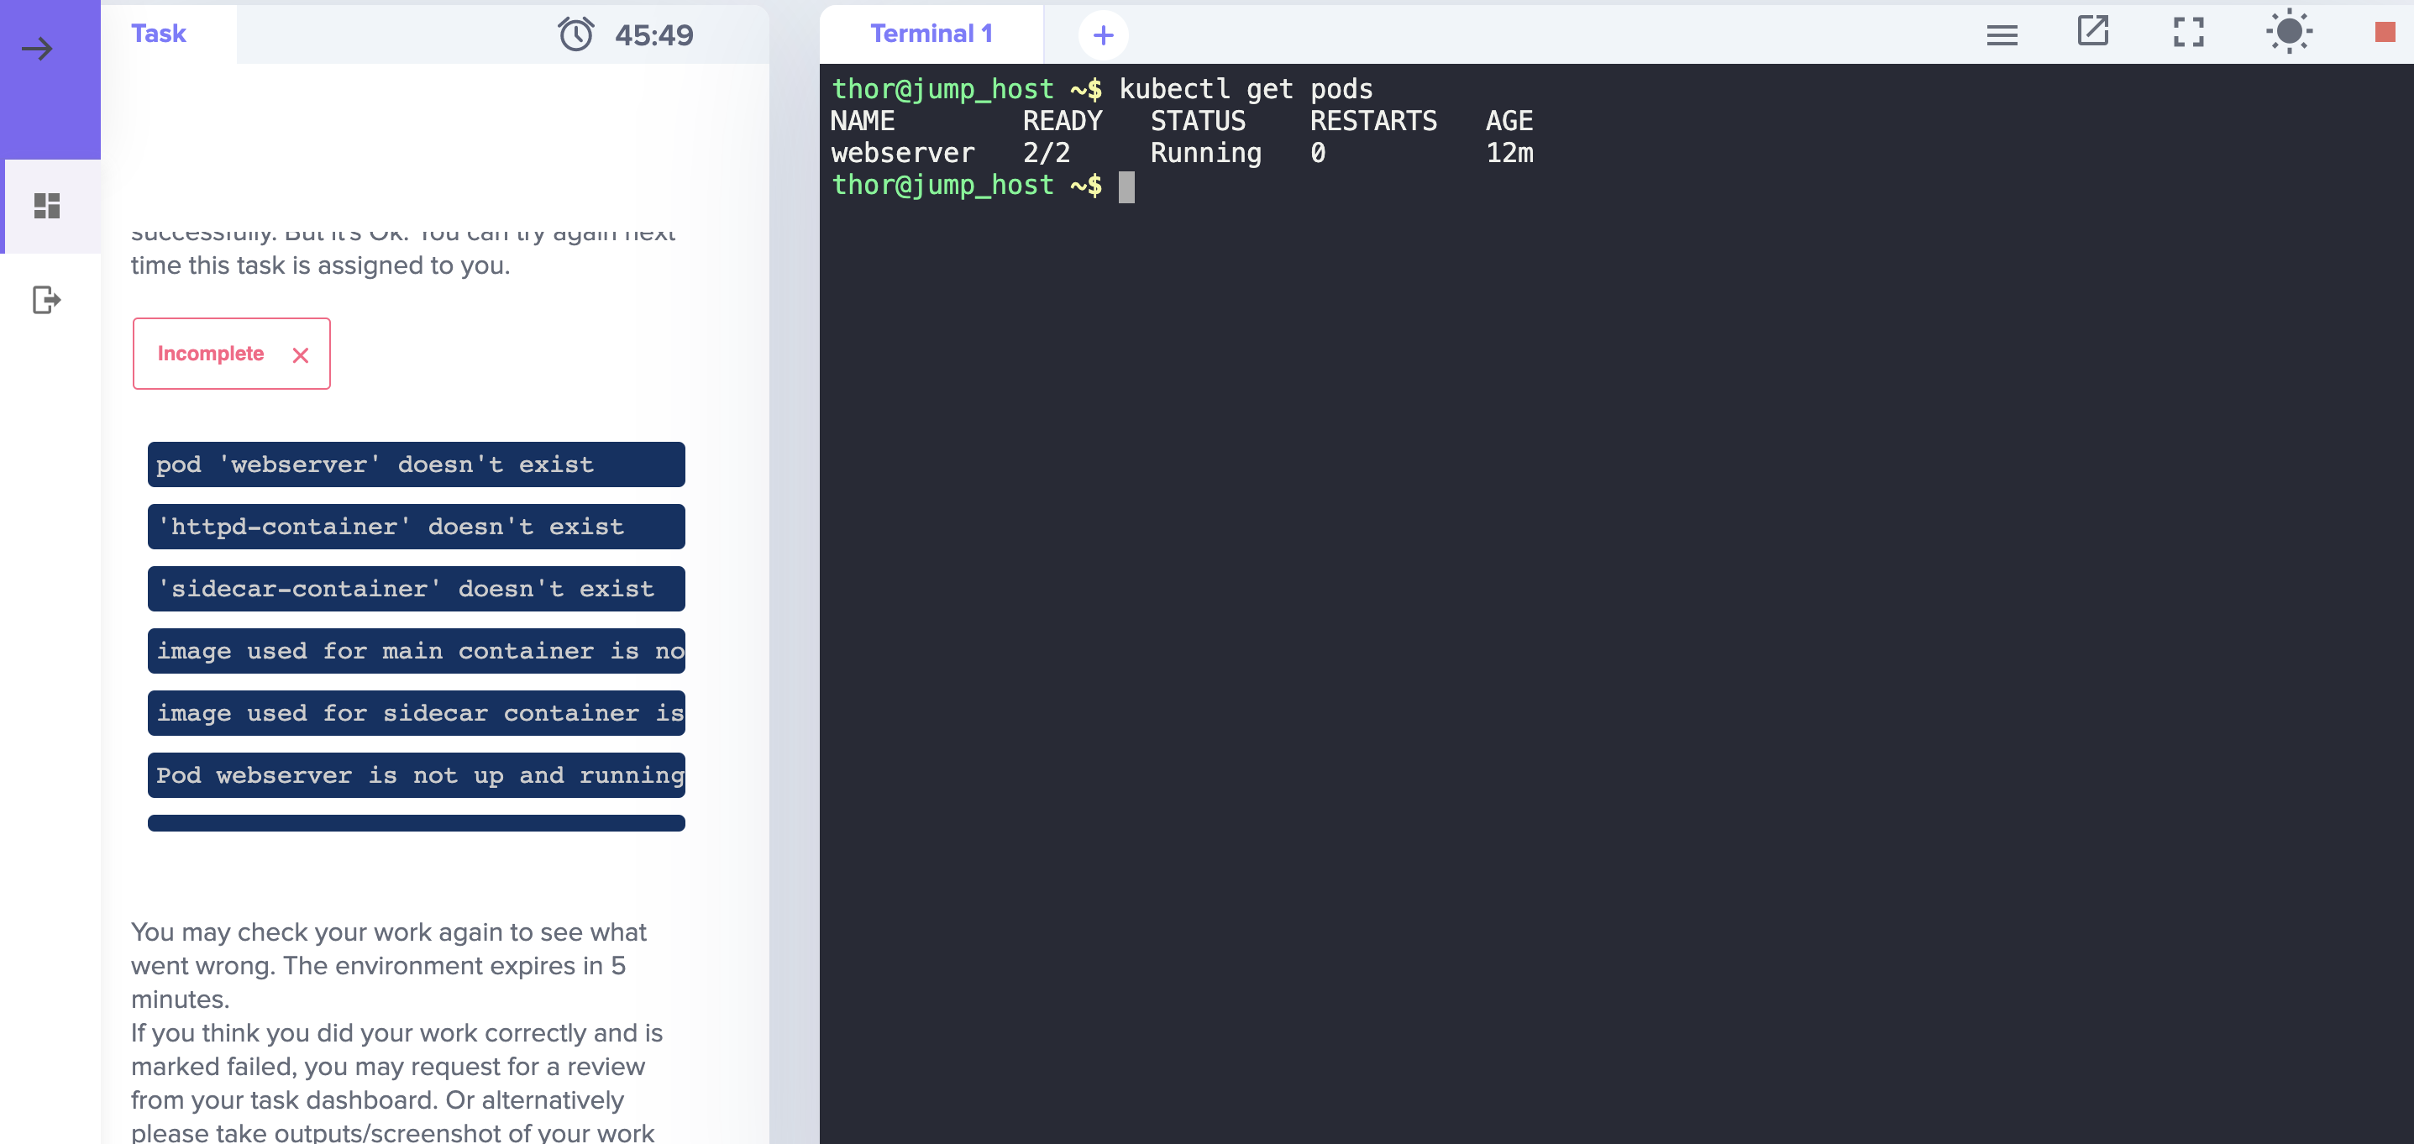The image size is (2414, 1144).
Task: Select the 'httpd-container' doesn't exist message
Action: (x=416, y=527)
